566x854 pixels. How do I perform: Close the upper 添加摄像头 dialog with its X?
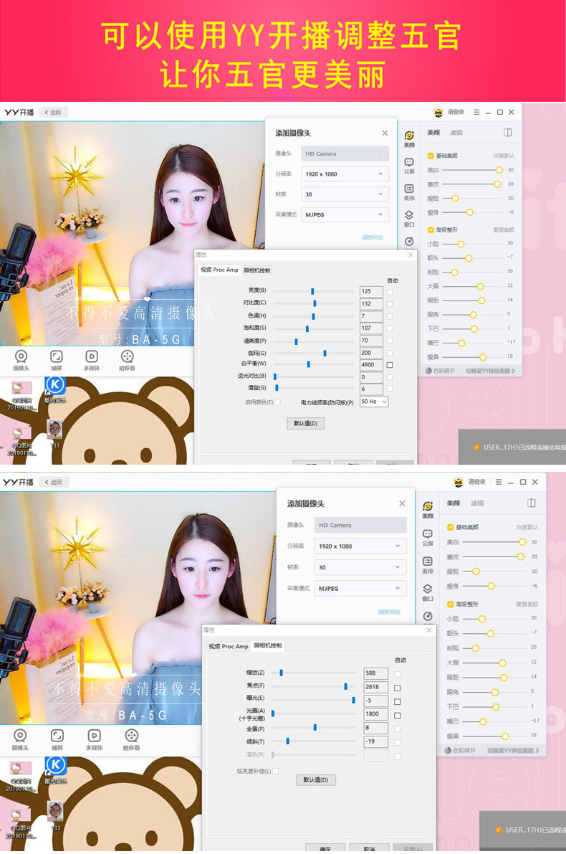click(x=385, y=133)
